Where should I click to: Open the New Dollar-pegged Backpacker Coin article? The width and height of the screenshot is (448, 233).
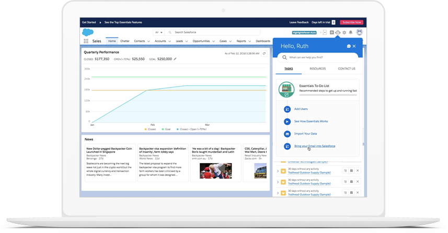click(109, 150)
